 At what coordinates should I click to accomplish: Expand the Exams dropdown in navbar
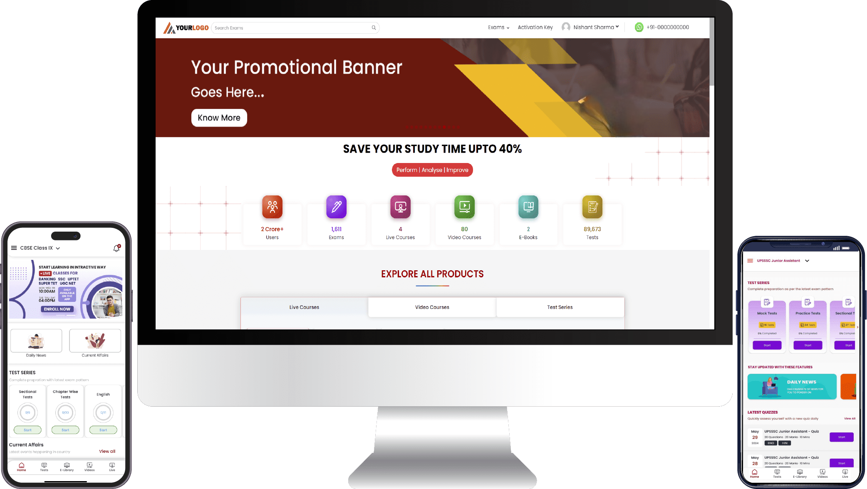click(498, 27)
